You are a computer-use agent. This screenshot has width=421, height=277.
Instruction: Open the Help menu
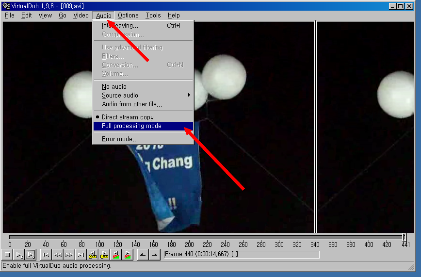(174, 16)
